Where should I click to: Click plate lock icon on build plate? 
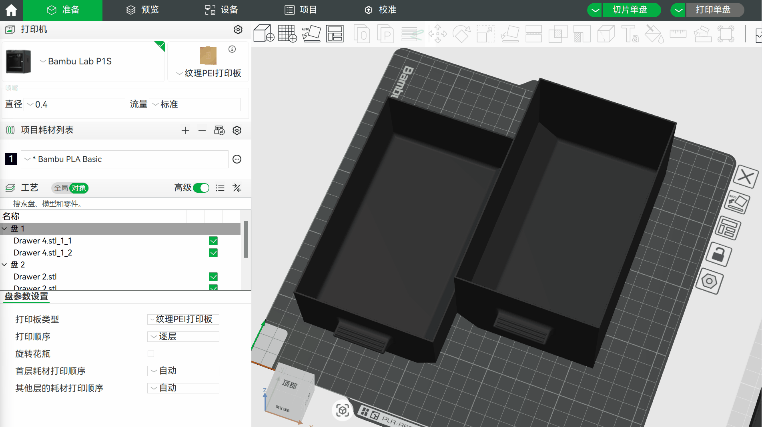(x=719, y=254)
